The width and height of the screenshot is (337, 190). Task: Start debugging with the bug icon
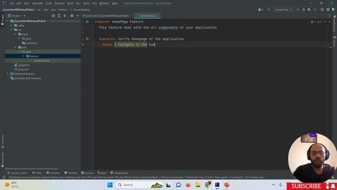303,9
